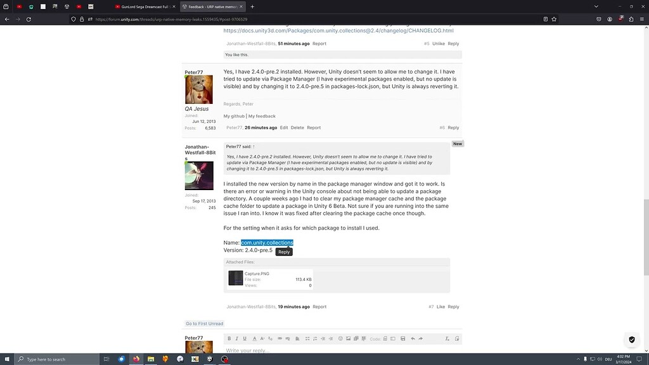Toggle underline formatting in the editor
The height and width of the screenshot is (365, 649).
pyautogui.click(x=245, y=338)
